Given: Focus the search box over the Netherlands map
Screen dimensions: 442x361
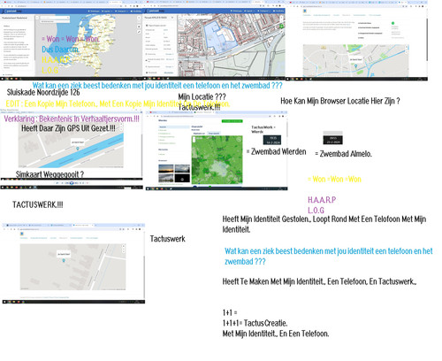Looking at the screenshot, I should coord(54,19).
